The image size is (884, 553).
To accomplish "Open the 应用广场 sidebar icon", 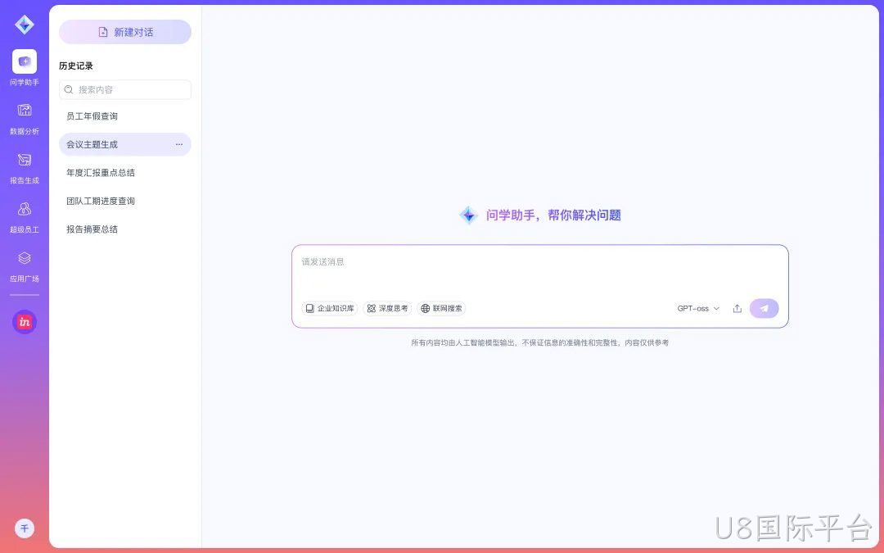I will pos(25,258).
